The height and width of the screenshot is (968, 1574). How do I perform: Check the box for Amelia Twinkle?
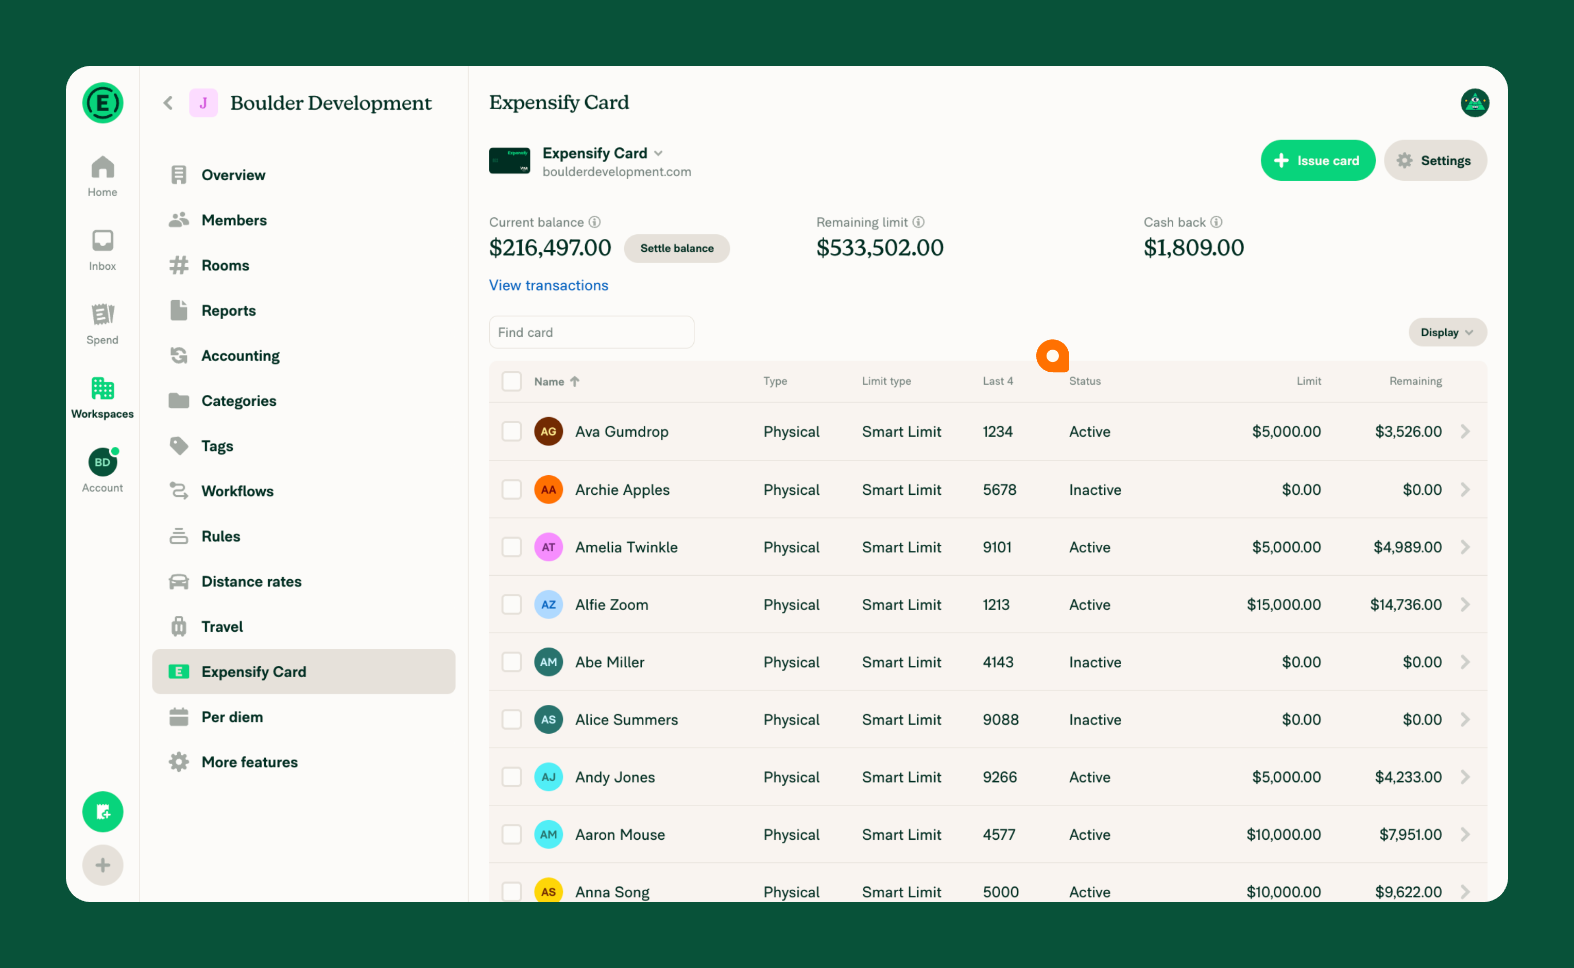pyautogui.click(x=511, y=547)
